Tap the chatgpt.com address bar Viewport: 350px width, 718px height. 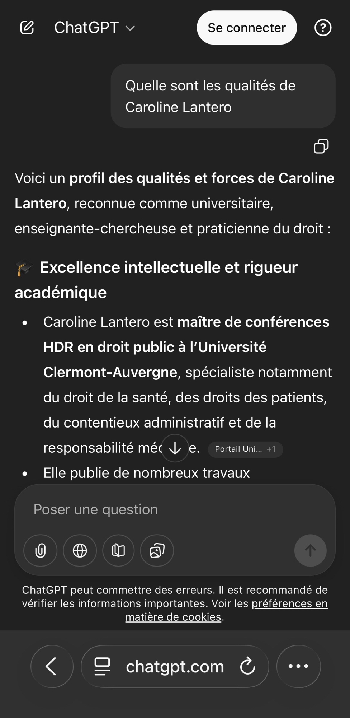[x=175, y=666]
